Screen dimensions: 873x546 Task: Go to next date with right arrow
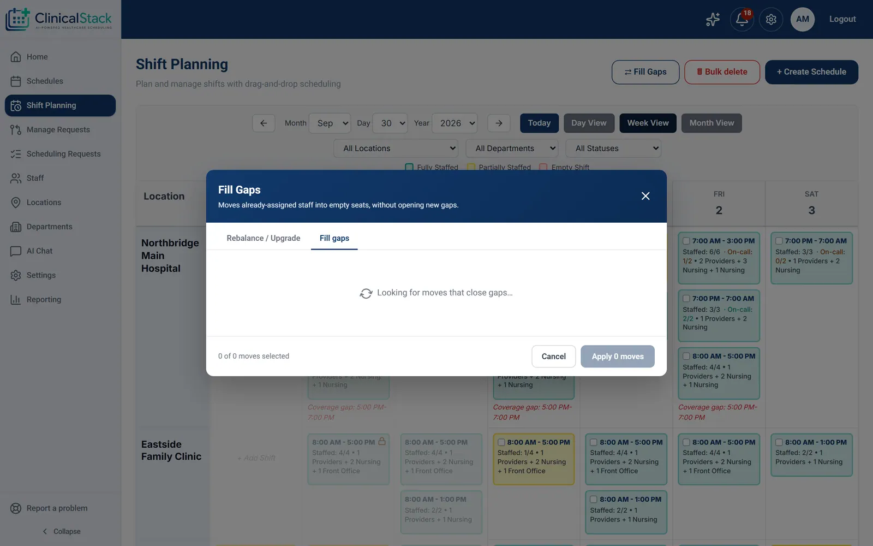499,123
